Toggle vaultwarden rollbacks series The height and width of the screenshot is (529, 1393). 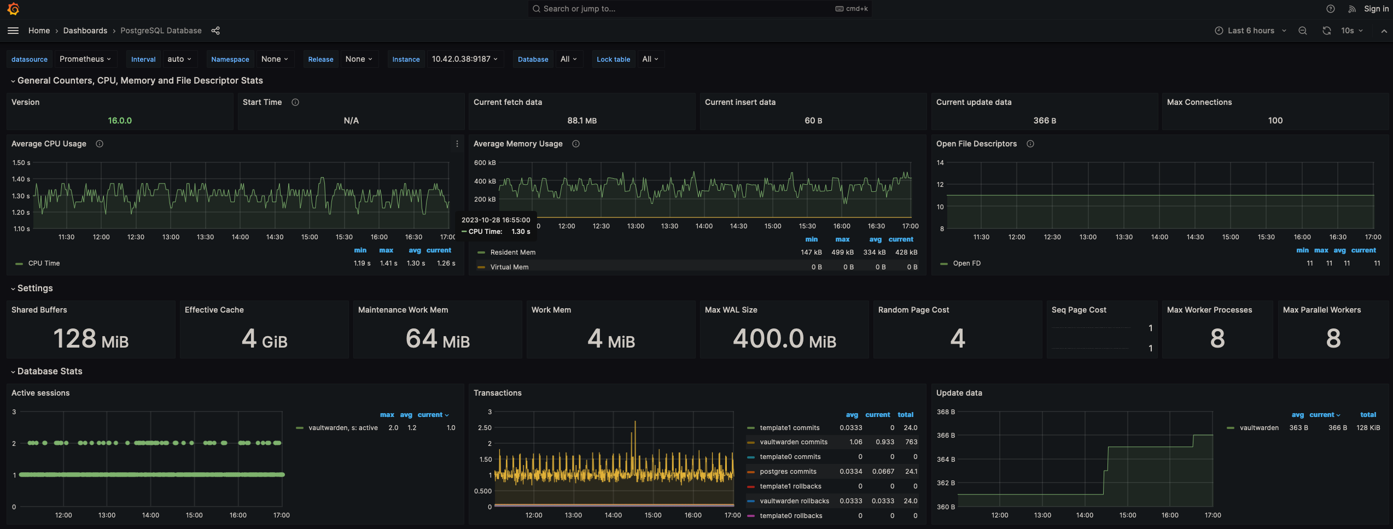tap(794, 501)
